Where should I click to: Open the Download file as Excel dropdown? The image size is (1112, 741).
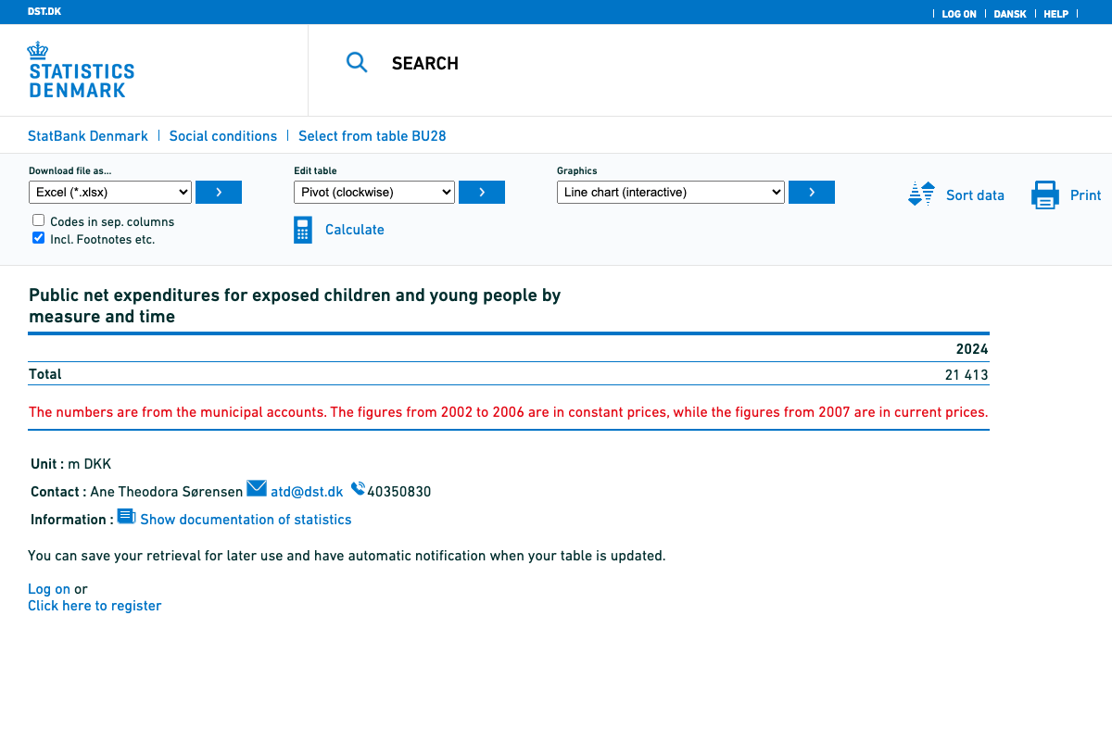tap(110, 193)
